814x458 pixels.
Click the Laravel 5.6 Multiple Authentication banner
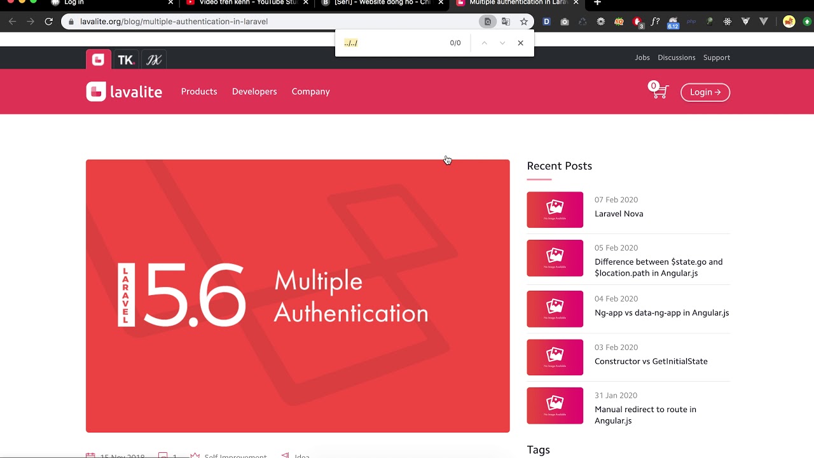coord(298,296)
